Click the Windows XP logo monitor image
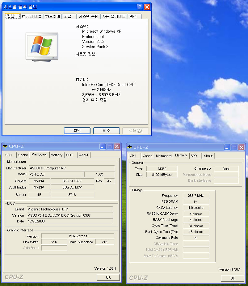 [42, 47]
